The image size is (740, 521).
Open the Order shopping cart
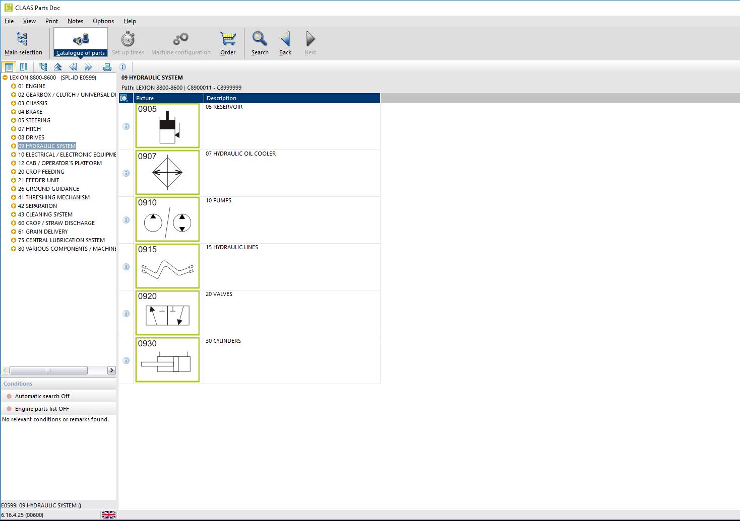click(x=228, y=43)
